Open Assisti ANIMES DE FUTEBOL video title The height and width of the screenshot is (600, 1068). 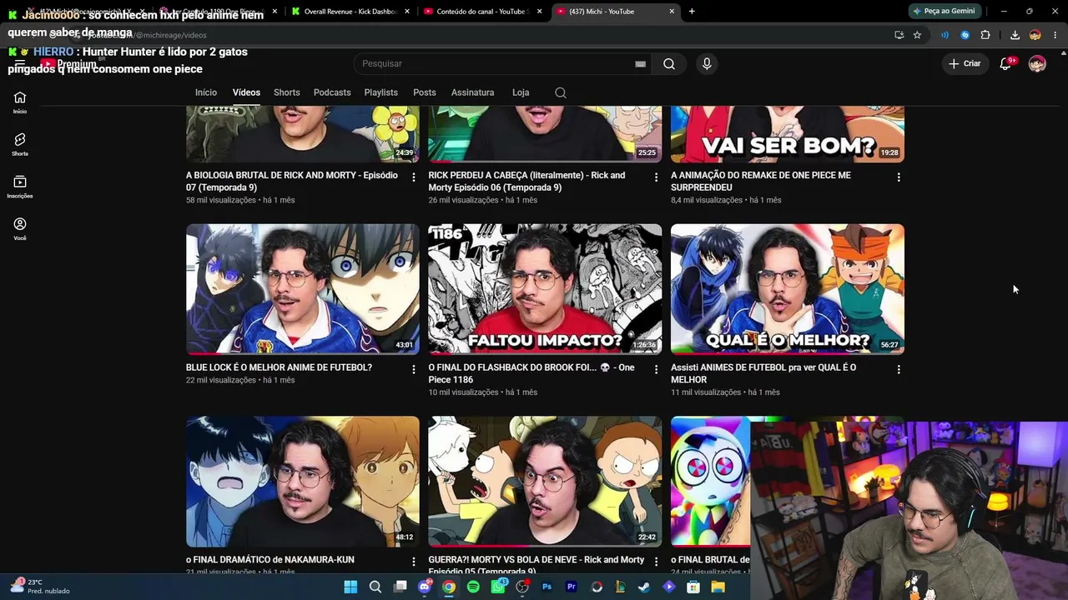pyautogui.click(x=763, y=373)
